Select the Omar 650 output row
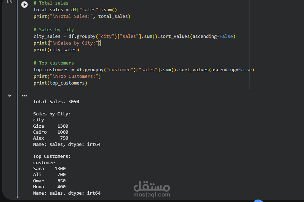The image size is (304, 202). (x=49, y=181)
